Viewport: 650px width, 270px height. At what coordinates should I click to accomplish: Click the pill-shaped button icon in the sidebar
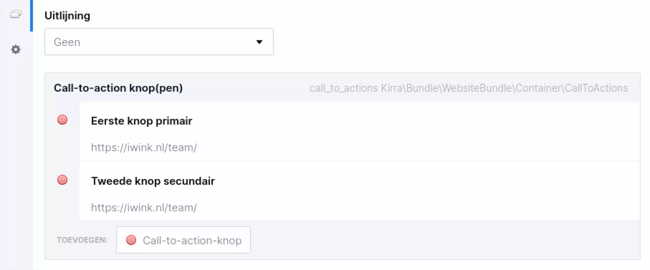(16, 14)
